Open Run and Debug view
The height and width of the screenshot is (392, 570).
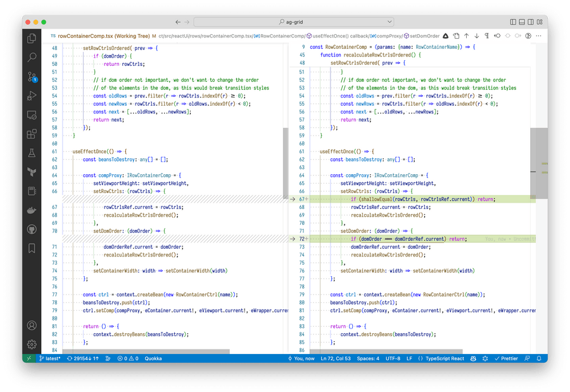point(32,96)
